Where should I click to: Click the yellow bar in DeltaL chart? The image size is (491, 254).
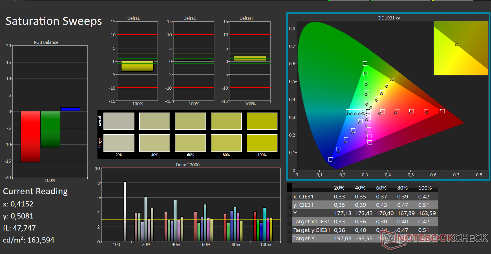(x=137, y=66)
